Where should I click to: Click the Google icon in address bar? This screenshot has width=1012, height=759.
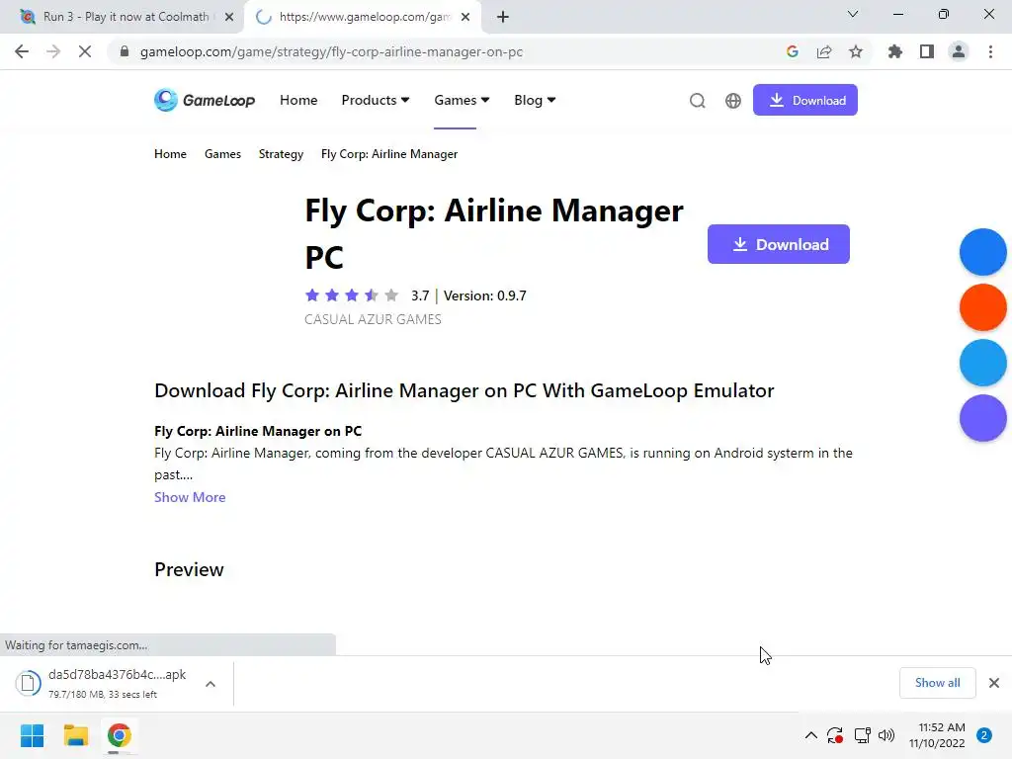click(x=793, y=51)
